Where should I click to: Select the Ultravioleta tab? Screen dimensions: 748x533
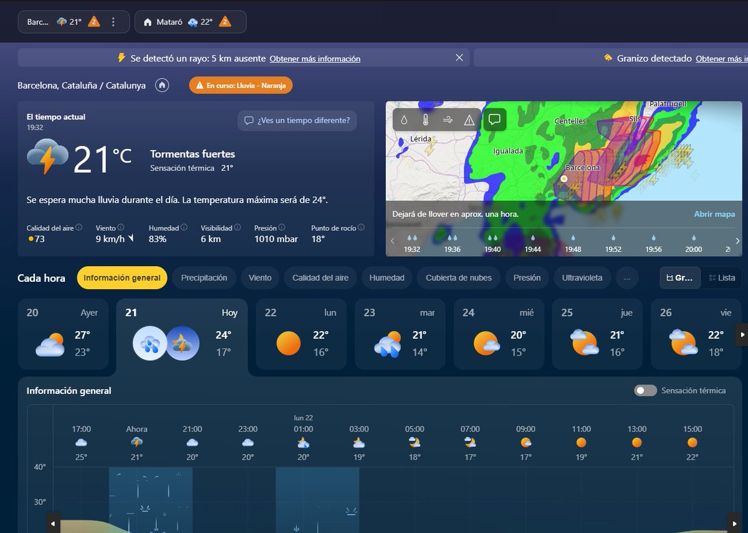(x=582, y=278)
